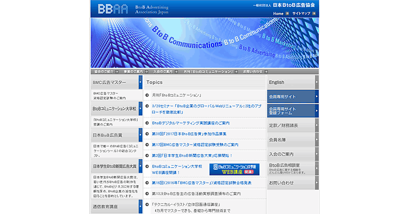Click bullet icon beside BtoBデジタルマーケティング実践講座
This screenshot has height=214, width=409.
point(147,123)
